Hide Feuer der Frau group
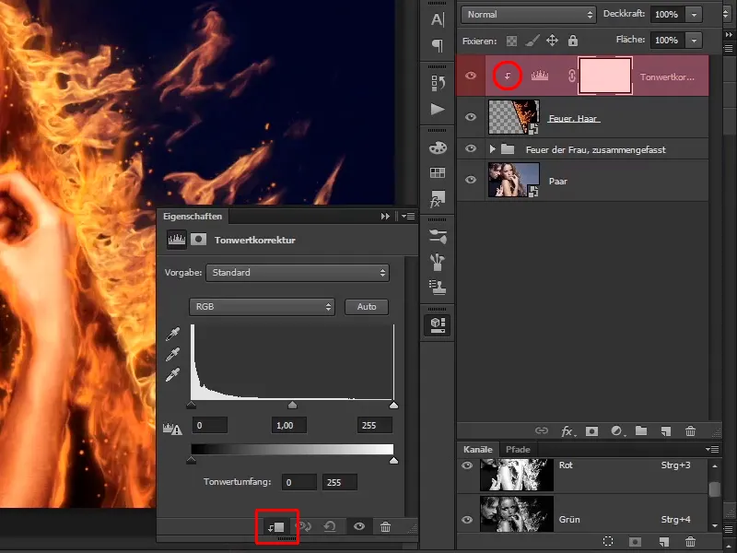737x553 pixels. point(471,148)
